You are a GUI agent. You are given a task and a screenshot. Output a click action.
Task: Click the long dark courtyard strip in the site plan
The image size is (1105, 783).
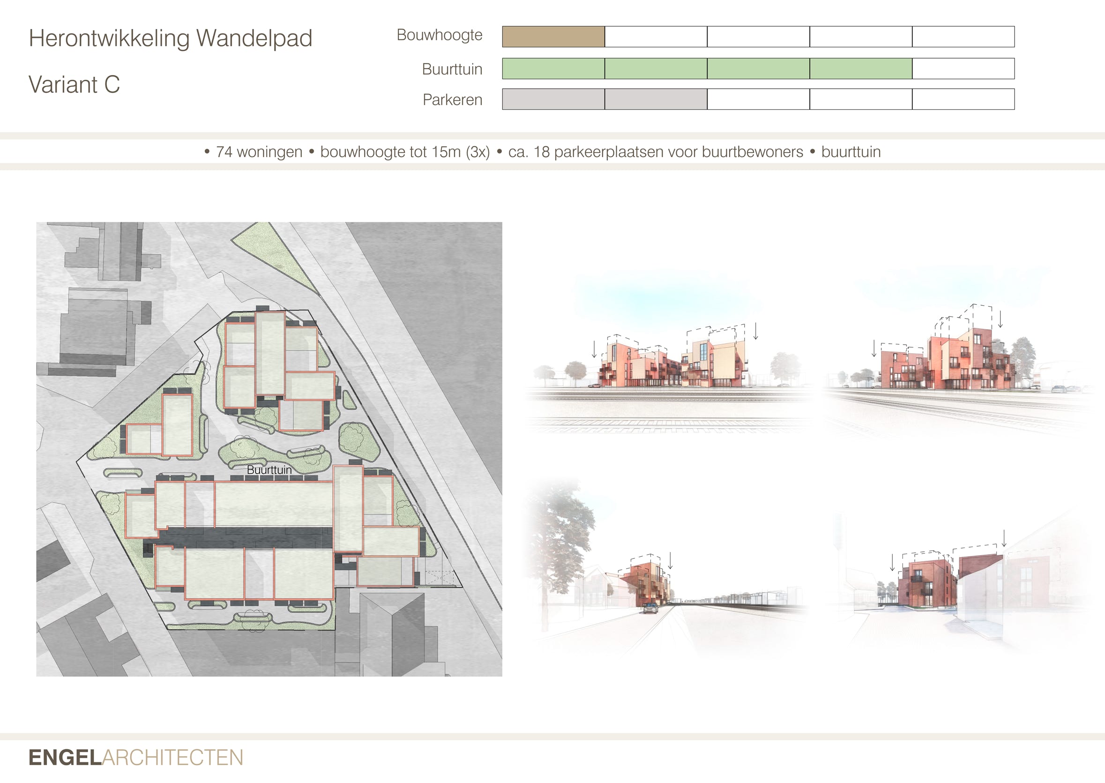pyautogui.click(x=246, y=537)
